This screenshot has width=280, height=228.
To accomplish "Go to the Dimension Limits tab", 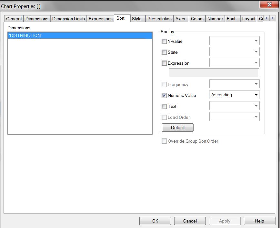I will click(x=68, y=19).
